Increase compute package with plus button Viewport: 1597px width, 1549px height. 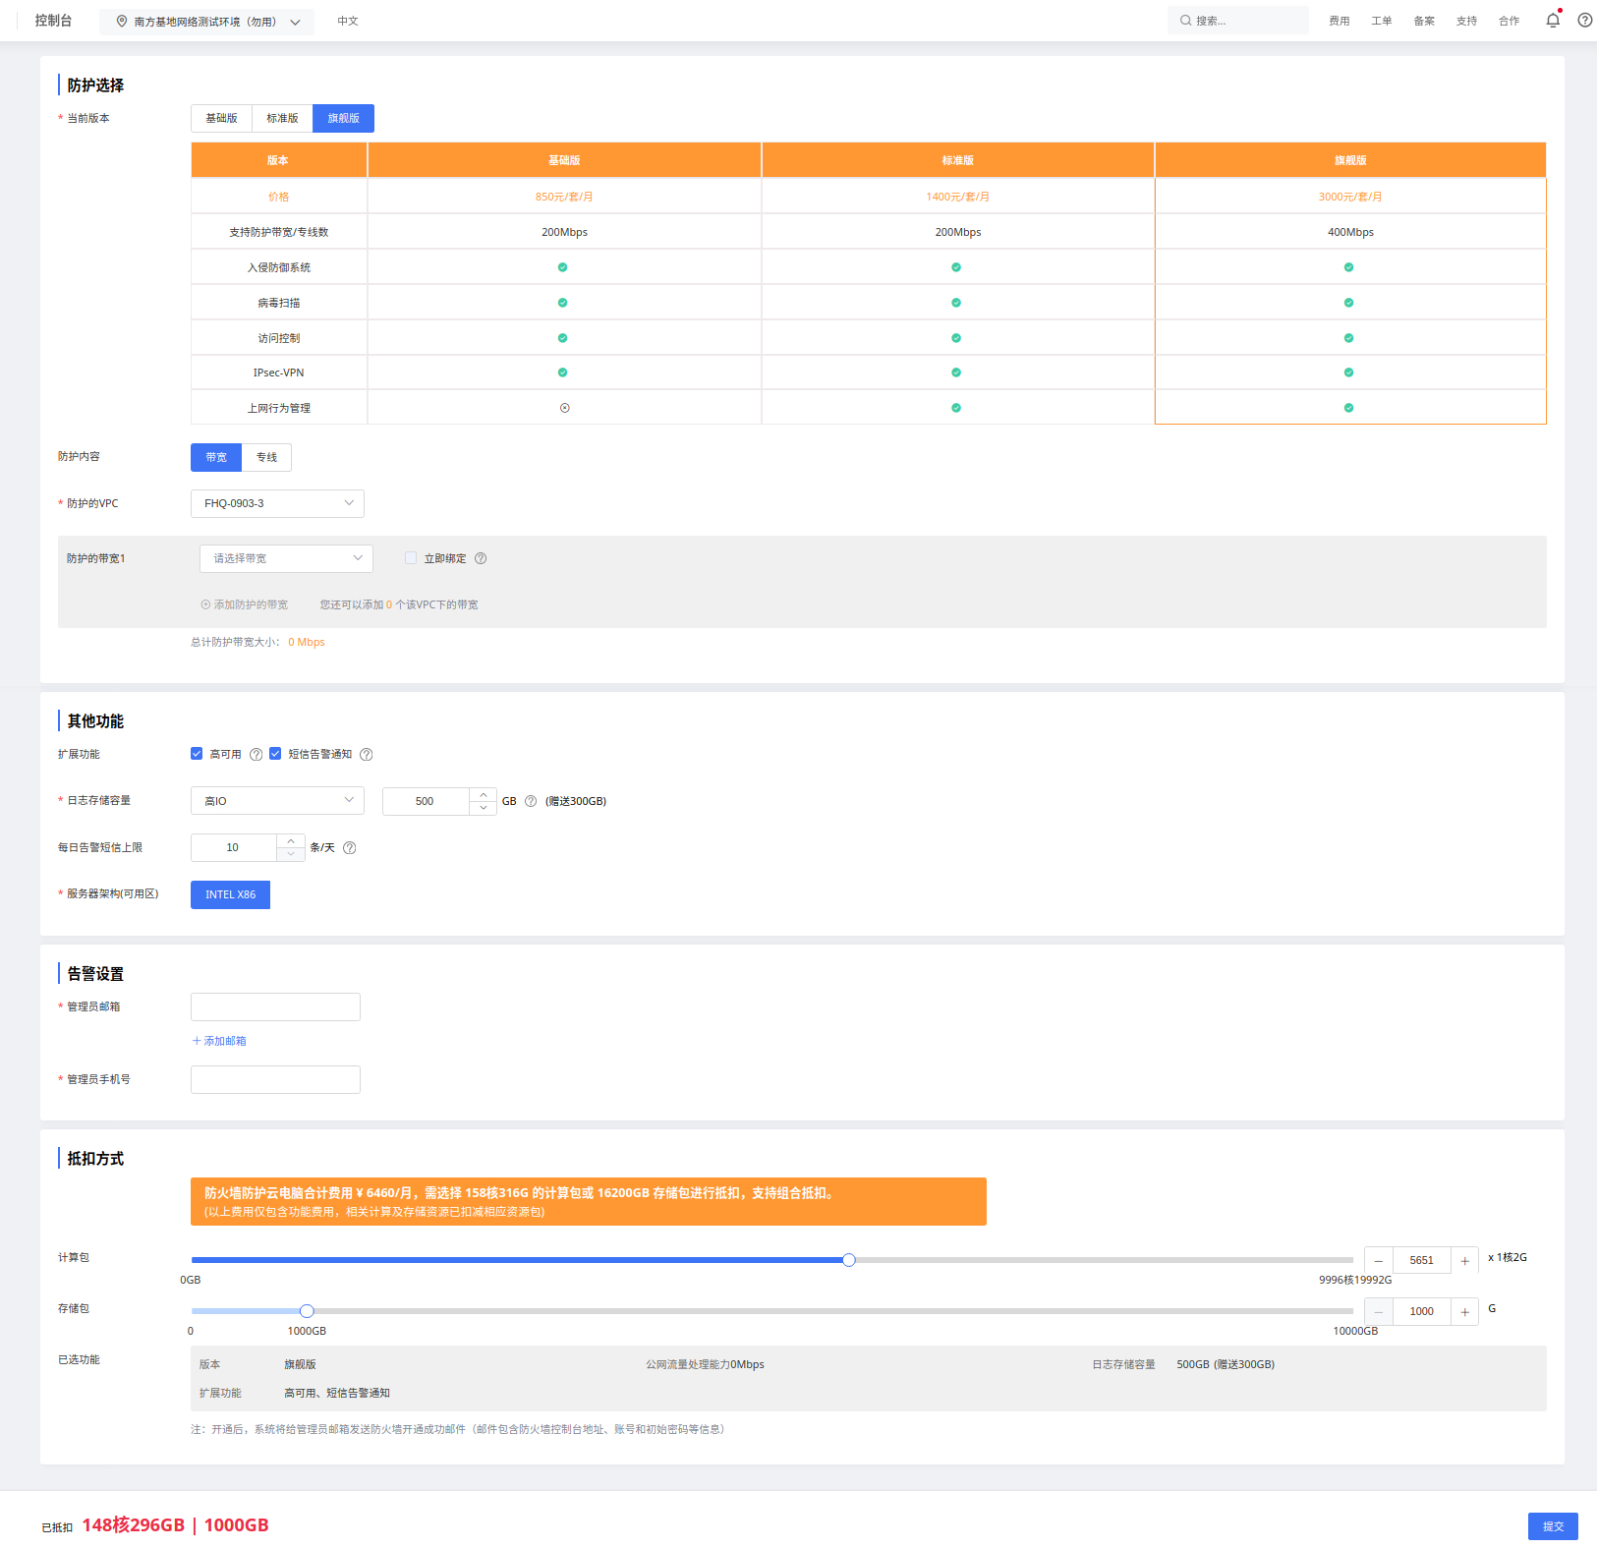pyautogui.click(x=1464, y=1260)
